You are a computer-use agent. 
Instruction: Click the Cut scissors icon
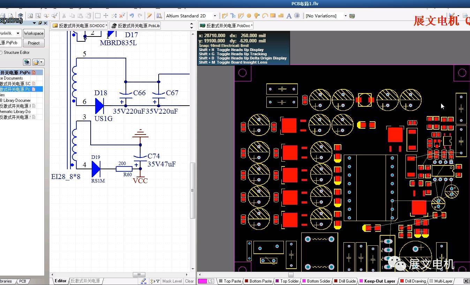pos(64,16)
